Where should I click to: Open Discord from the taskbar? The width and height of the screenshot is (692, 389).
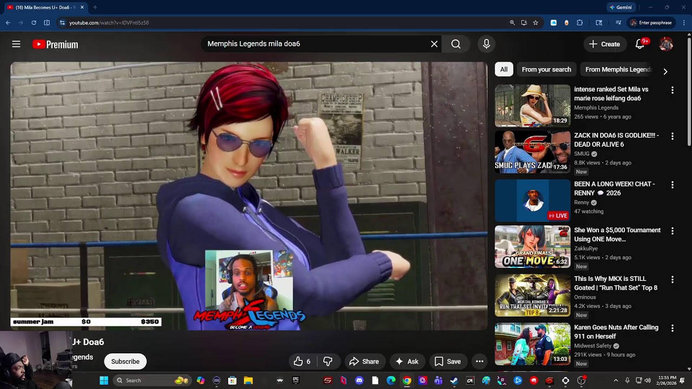(x=359, y=380)
